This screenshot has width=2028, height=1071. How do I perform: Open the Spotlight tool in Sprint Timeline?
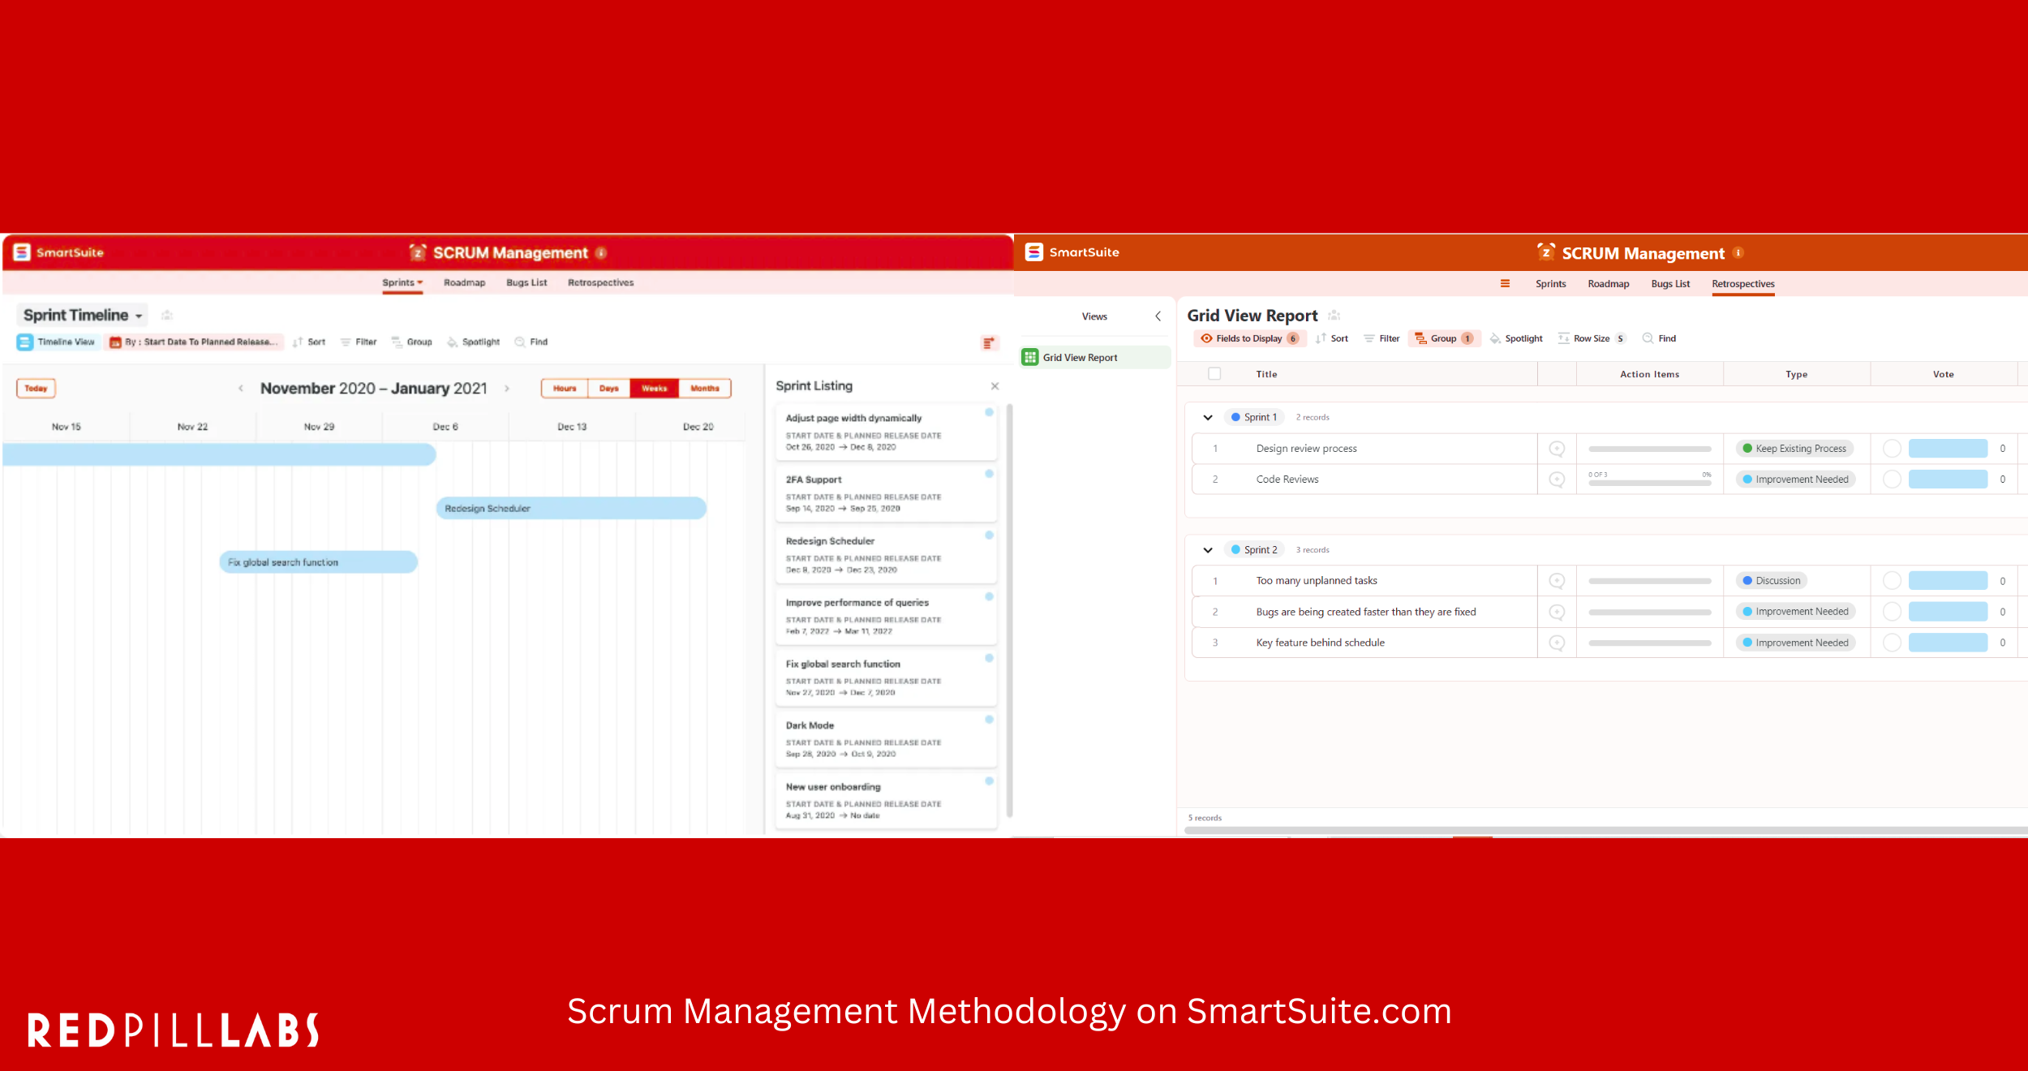[x=475, y=342]
